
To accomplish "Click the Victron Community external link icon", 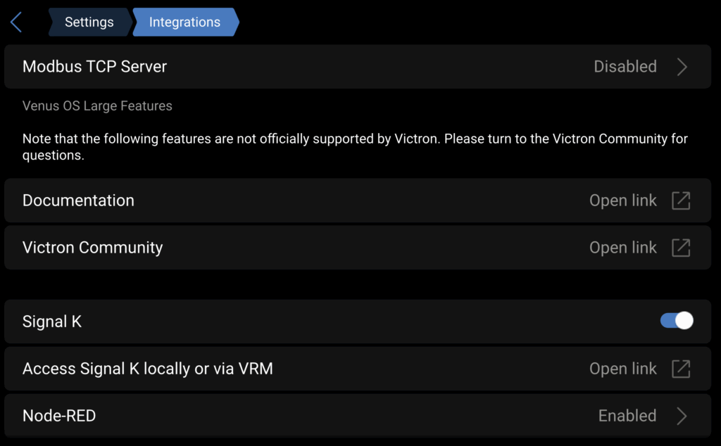I will 681,248.
